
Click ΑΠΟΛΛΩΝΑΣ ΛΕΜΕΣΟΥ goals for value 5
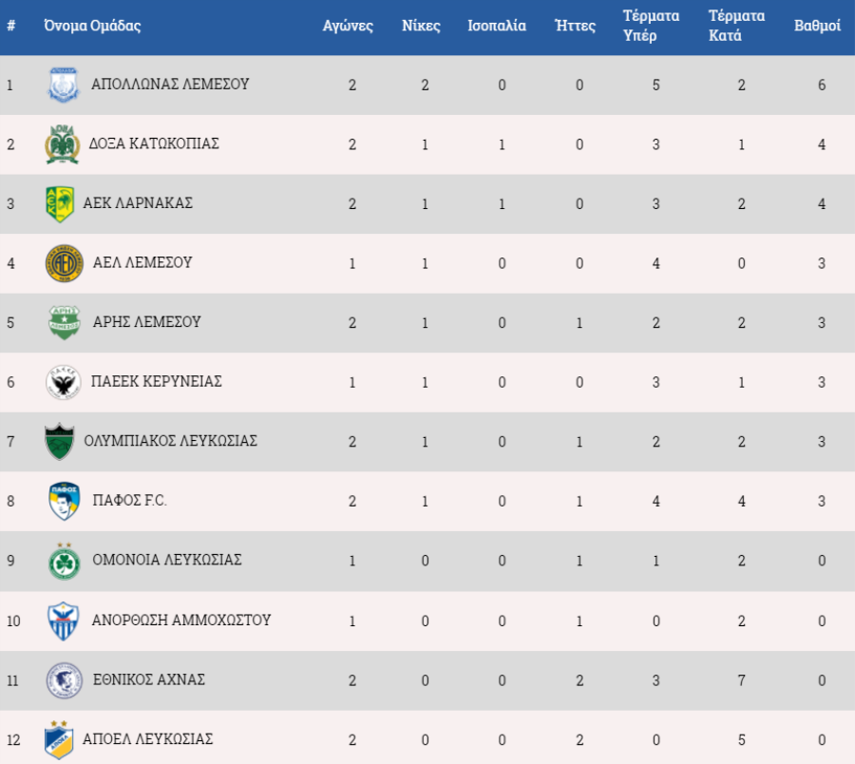pyautogui.click(x=655, y=86)
